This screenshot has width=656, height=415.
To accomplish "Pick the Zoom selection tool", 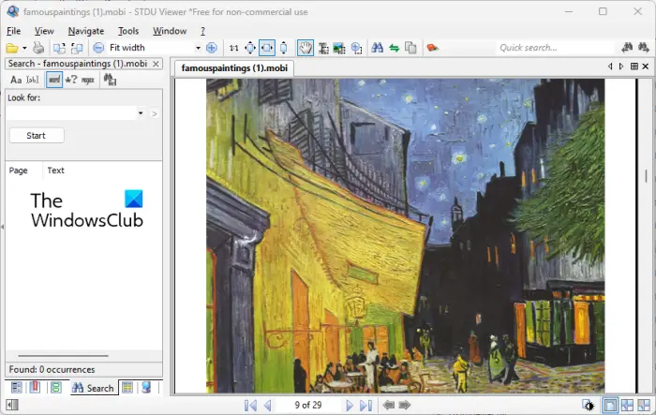I will (x=356, y=48).
